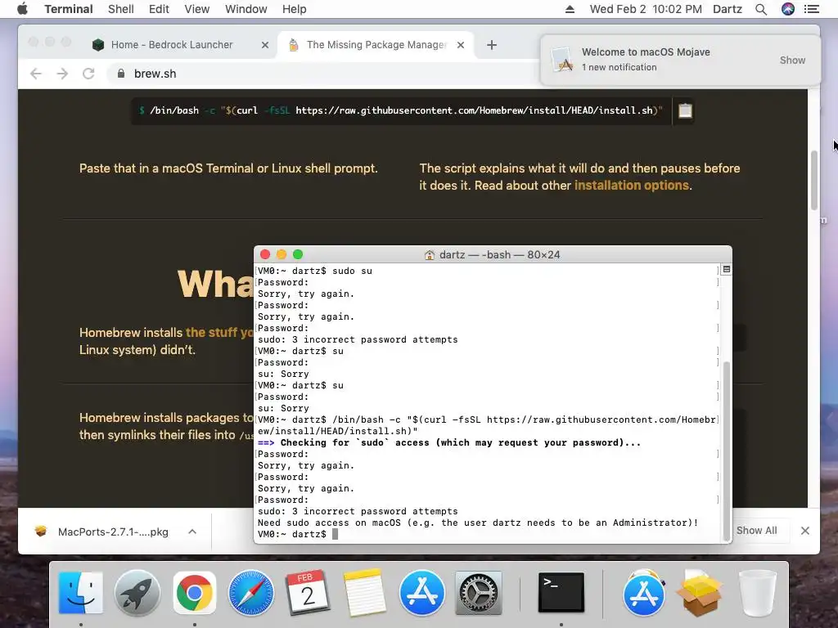Click the Terminal split pane icon

(x=727, y=270)
